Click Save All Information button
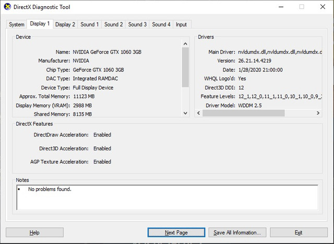334x244 pixels. pyautogui.click(x=237, y=233)
